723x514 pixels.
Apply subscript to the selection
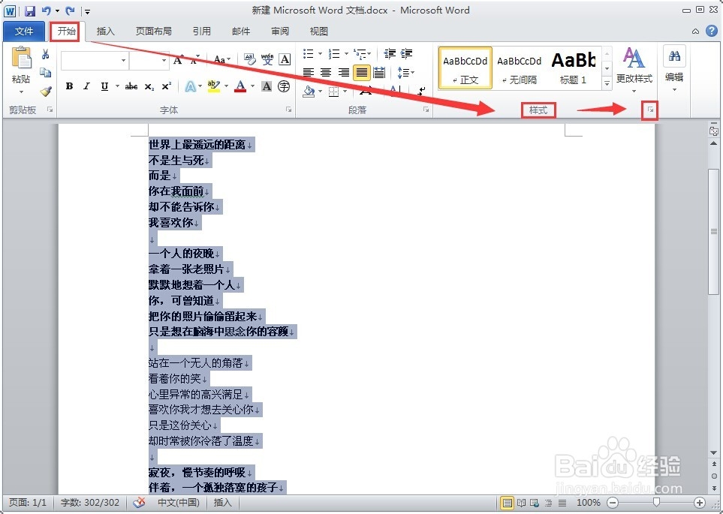tap(148, 86)
